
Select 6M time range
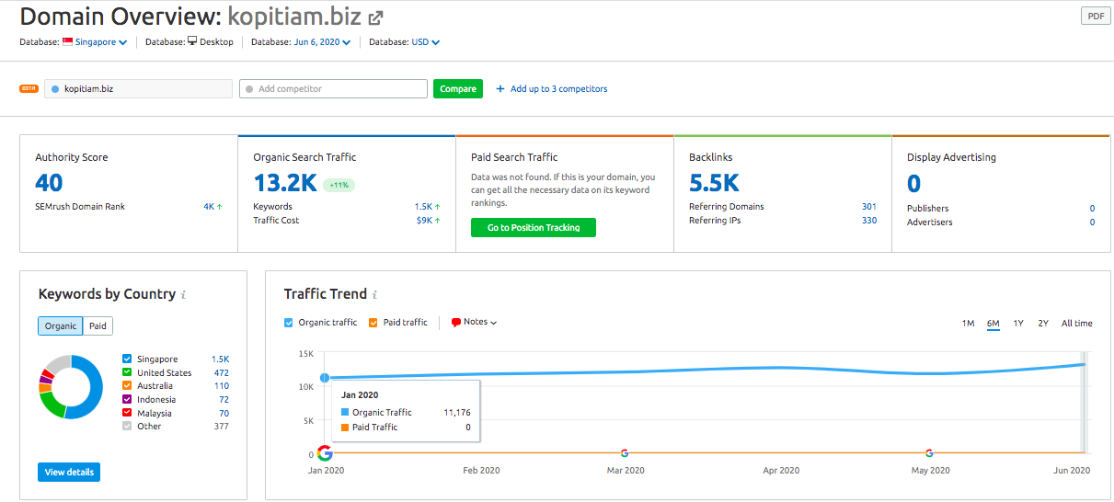pyautogui.click(x=993, y=324)
